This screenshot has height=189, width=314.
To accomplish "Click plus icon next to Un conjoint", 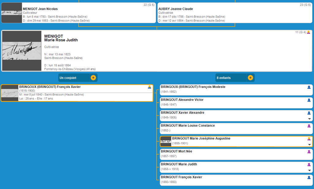I will [x=93, y=78].
